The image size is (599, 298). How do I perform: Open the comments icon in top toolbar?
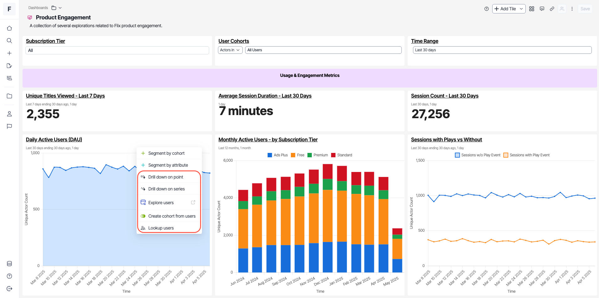click(x=542, y=9)
